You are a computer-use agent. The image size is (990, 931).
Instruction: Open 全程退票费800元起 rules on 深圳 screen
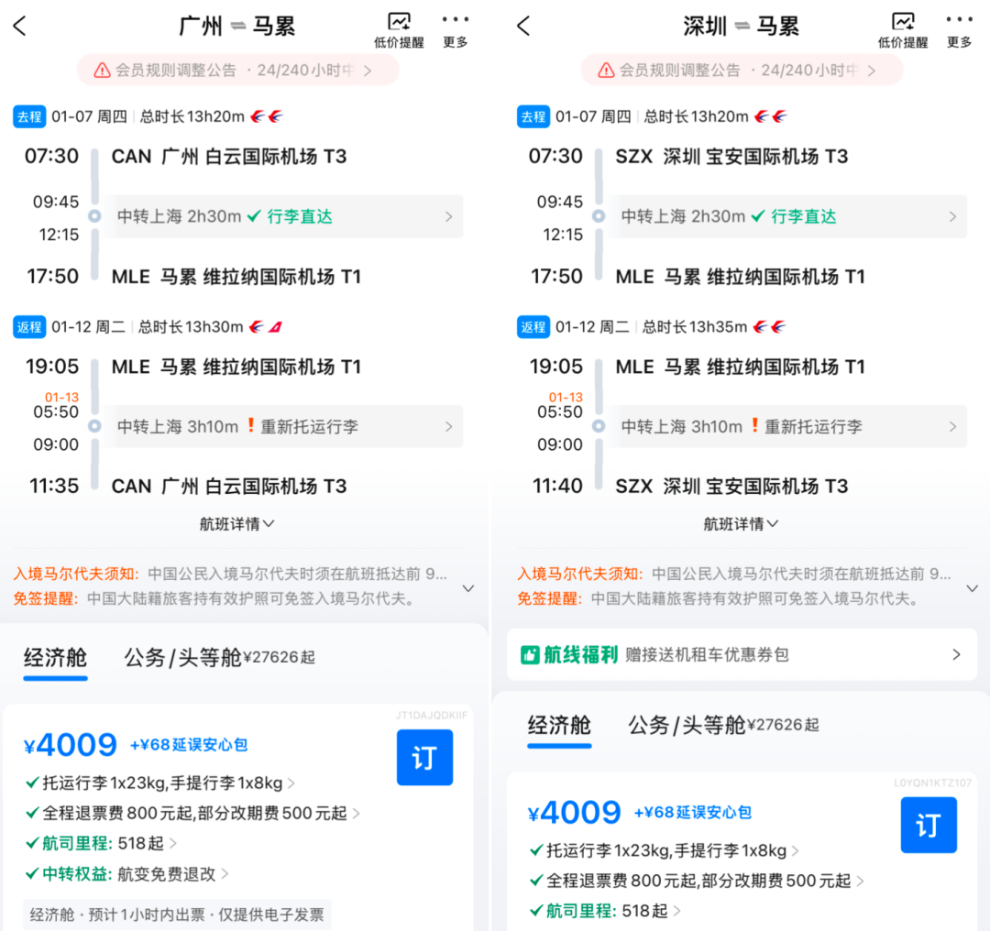[697, 881]
